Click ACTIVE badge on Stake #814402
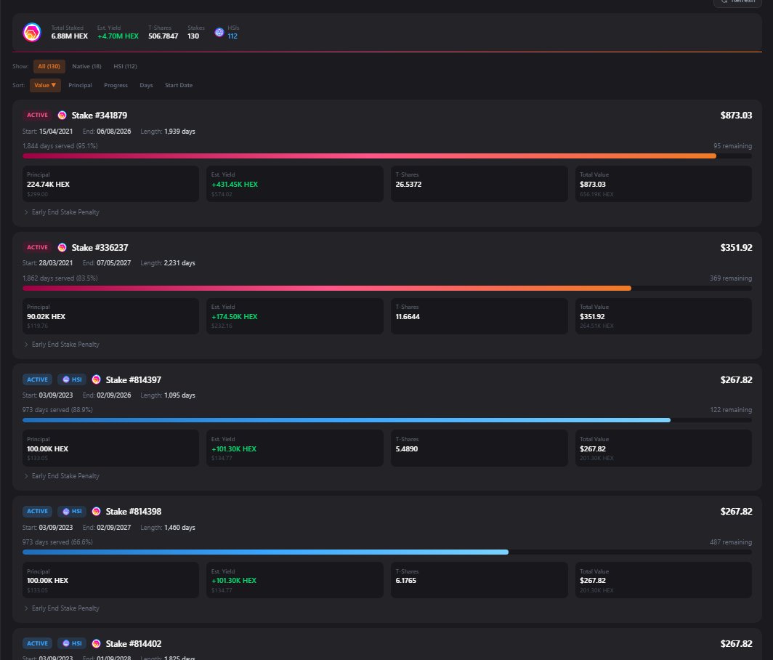Image resolution: width=773 pixels, height=660 pixels. (38, 644)
